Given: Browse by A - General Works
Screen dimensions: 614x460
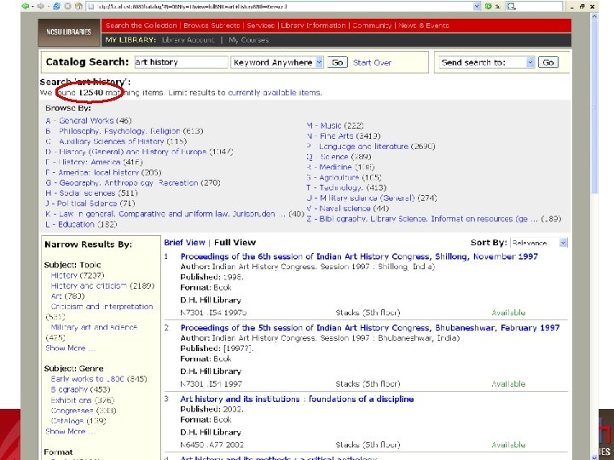Looking at the screenshot, I should [79, 120].
